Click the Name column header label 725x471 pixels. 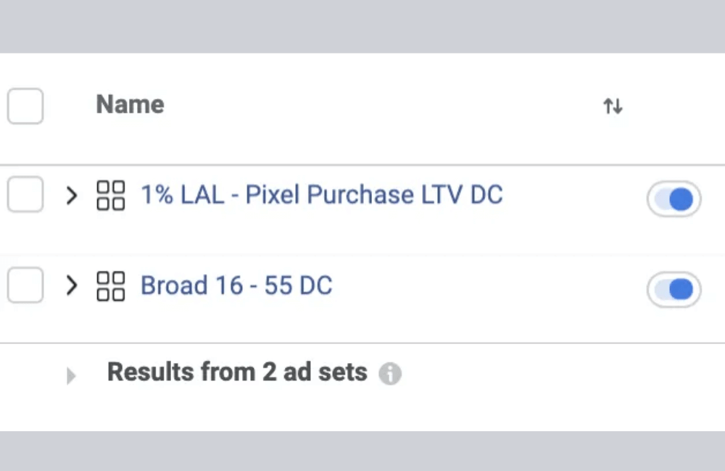coord(130,105)
